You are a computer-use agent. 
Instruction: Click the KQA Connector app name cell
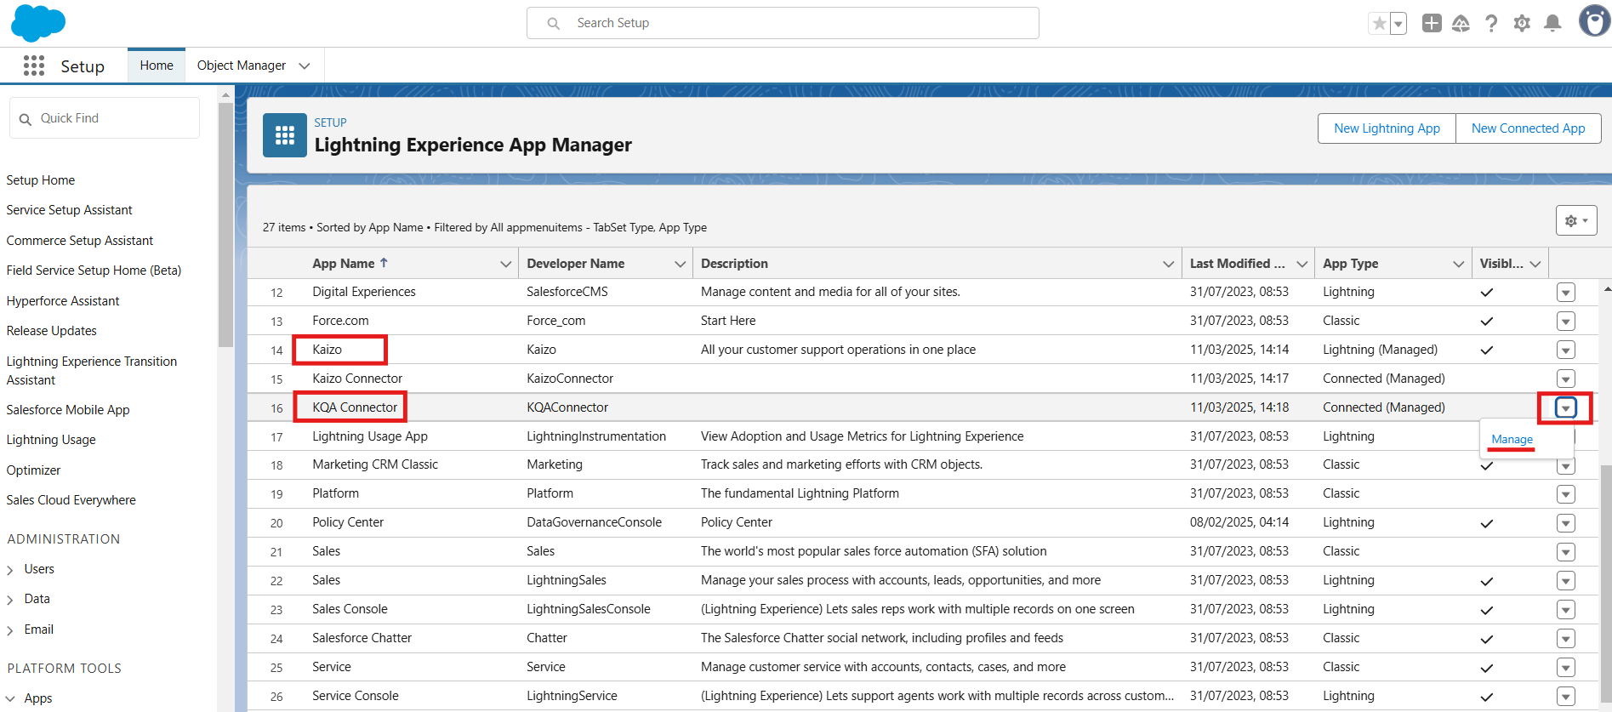click(355, 407)
